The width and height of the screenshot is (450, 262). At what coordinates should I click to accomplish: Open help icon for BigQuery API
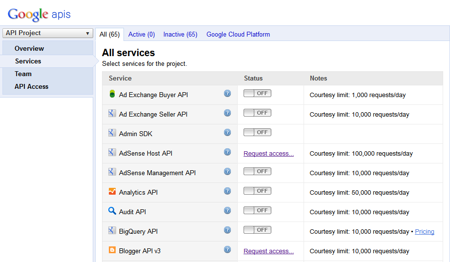point(227,230)
